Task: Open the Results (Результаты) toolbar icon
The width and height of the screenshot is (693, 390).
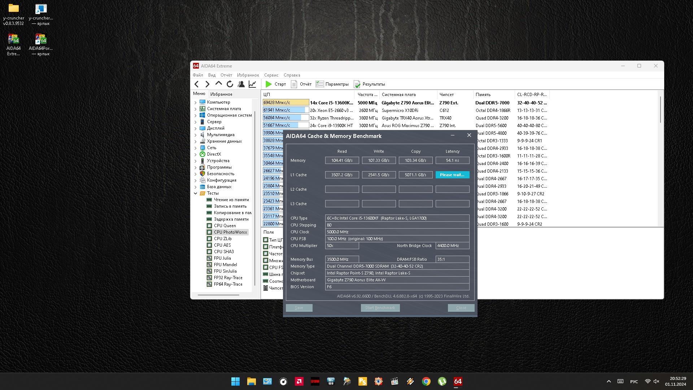Action: pyautogui.click(x=357, y=84)
